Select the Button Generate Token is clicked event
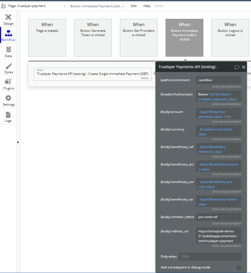 click(93, 38)
